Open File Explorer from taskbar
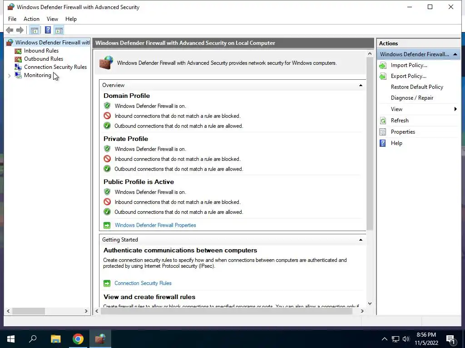Screen dimensions: 465x348 (x=55, y=339)
